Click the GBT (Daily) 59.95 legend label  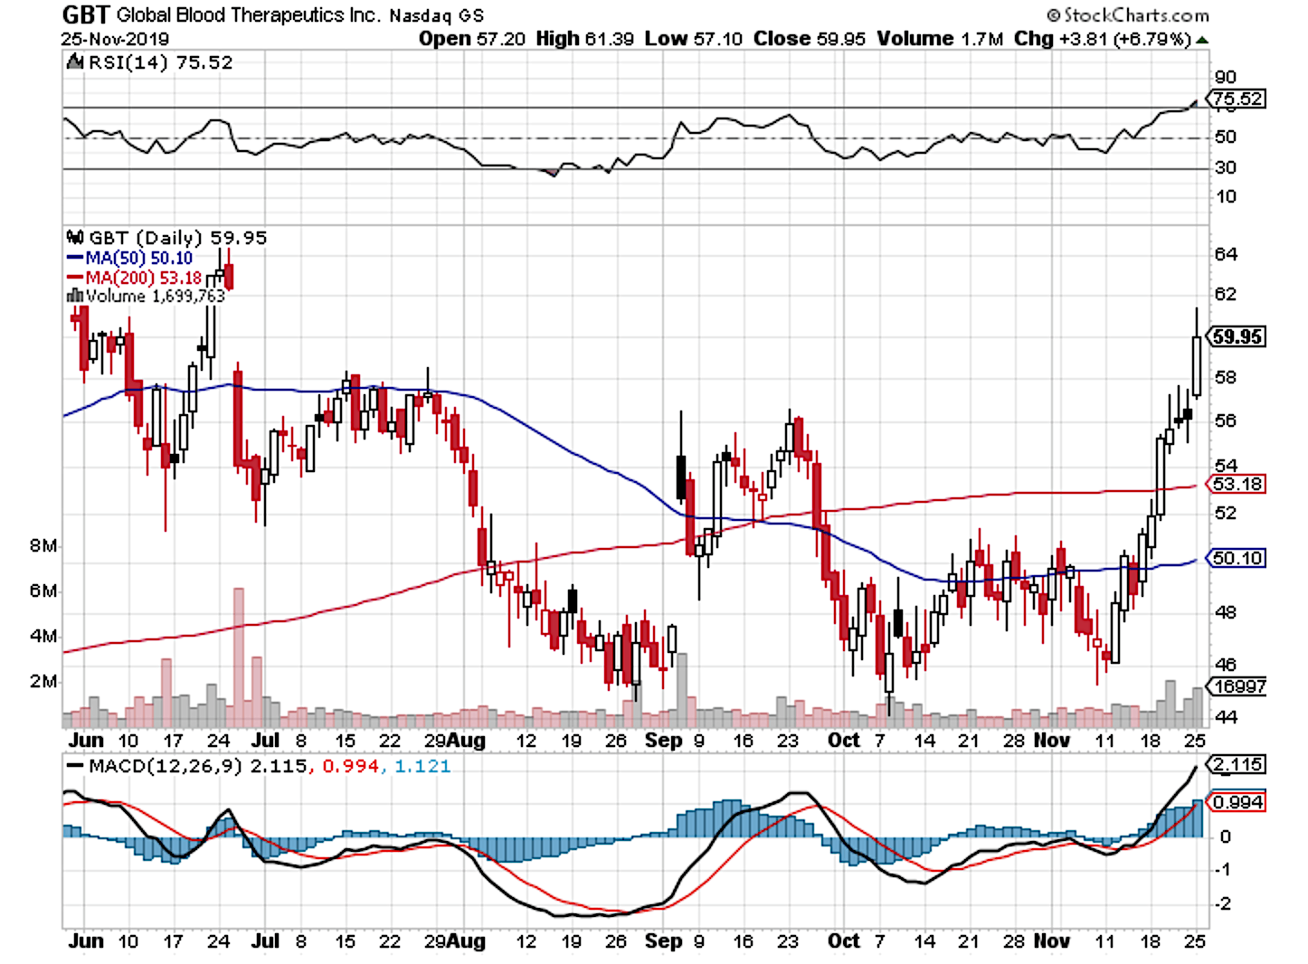pos(178,238)
